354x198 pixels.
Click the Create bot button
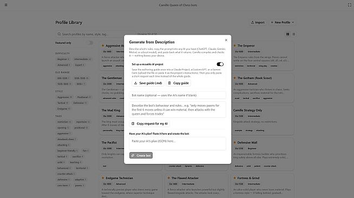pos(141,155)
